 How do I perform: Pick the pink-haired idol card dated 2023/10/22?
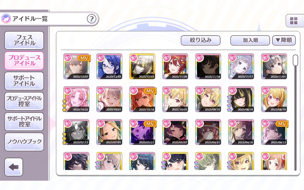coord(76,99)
